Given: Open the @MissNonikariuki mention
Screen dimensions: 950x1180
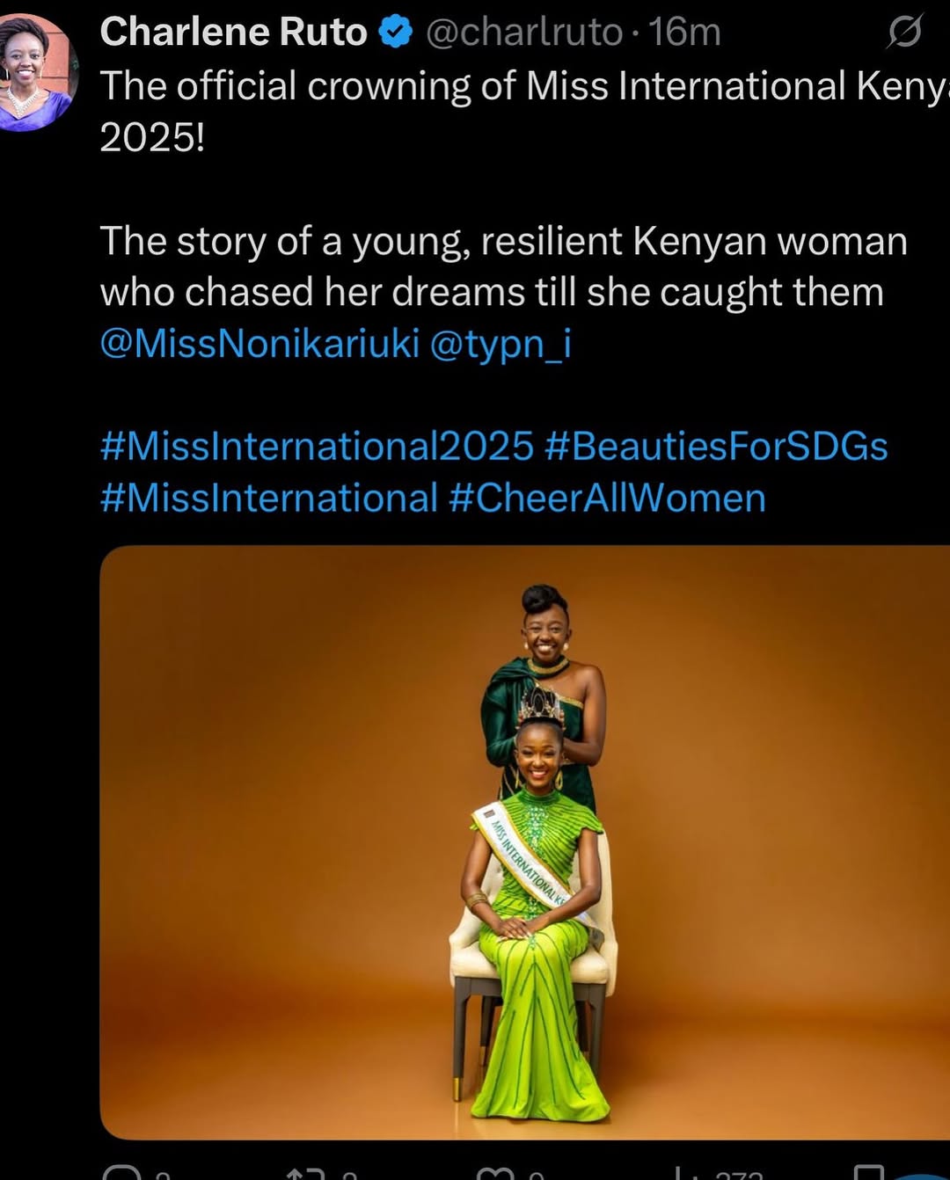Looking at the screenshot, I should click(x=259, y=343).
